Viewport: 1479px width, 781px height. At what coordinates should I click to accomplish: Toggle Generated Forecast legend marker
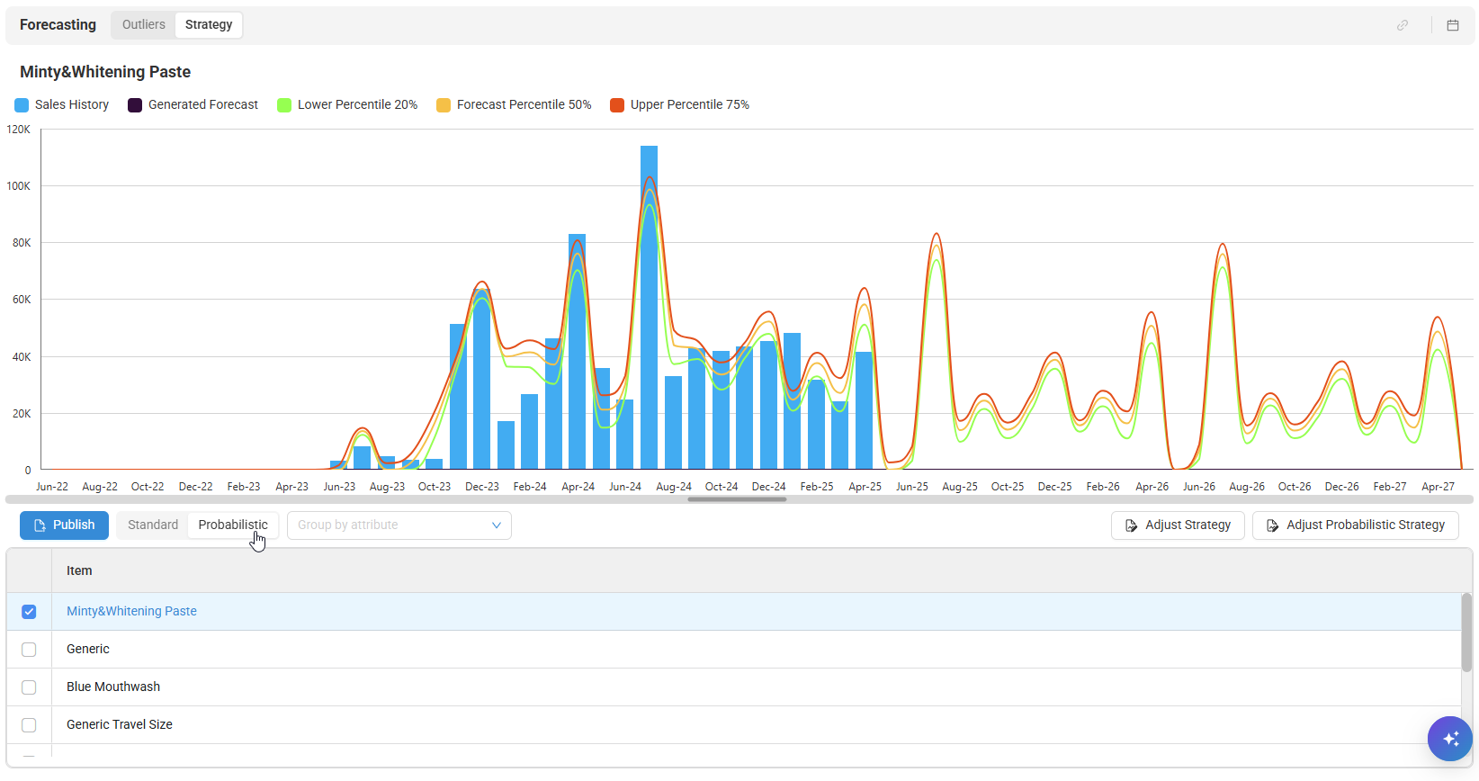(x=135, y=105)
